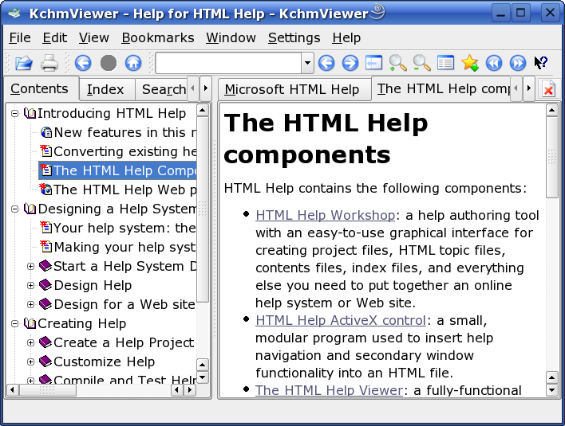This screenshot has height=426, width=565.
Task: Expand the Start a Help System node
Action: pyautogui.click(x=30, y=267)
